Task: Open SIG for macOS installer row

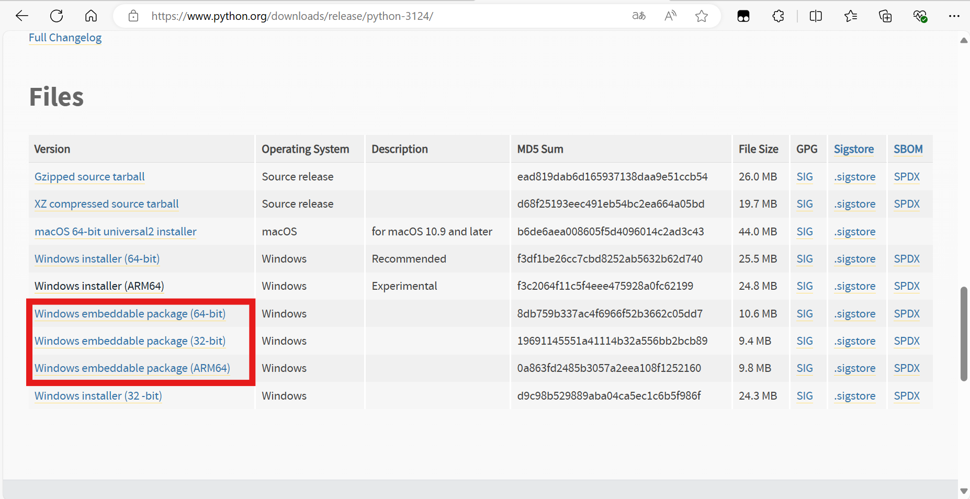Action: click(x=805, y=232)
